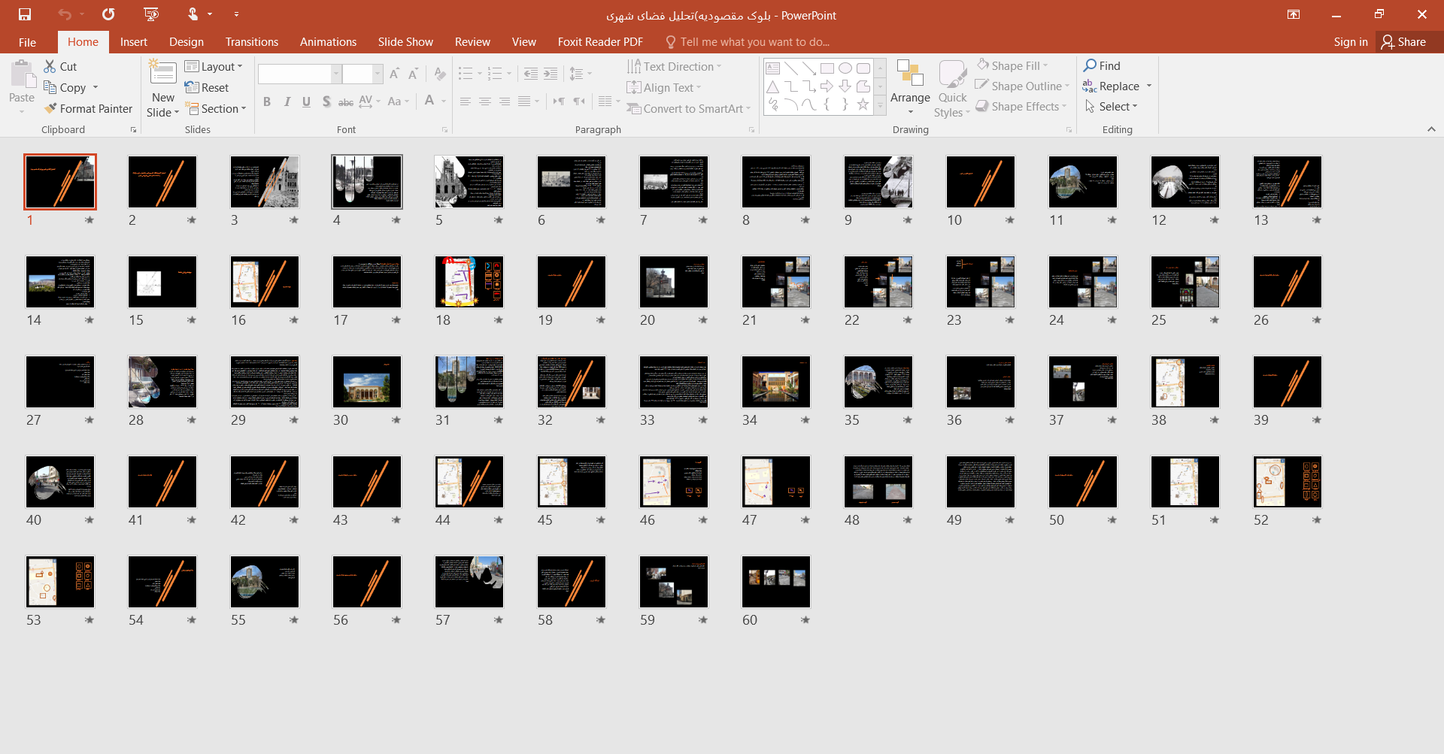Image resolution: width=1444 pixels, height=754 pixels.
Task: Toggle Underline formatting button
Action: [306, 101]
